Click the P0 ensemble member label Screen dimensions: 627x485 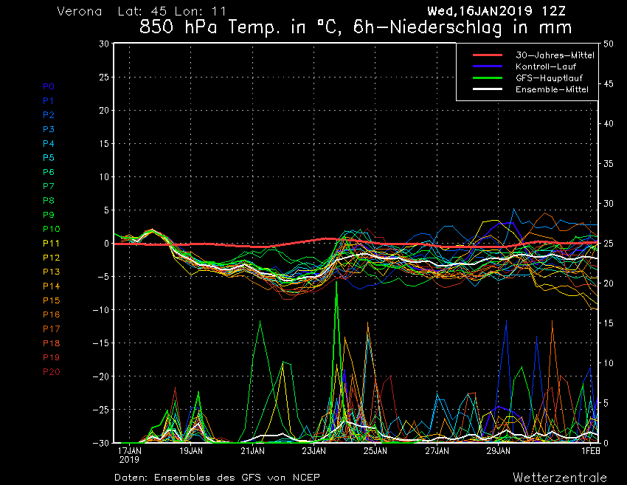tap(48, 86)
